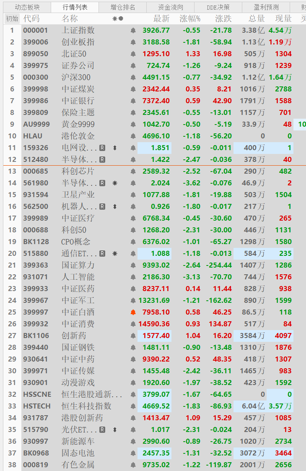Select the 有色金属 row name
The width and height of the screenshot is (306, 471).
pos(78,465)
